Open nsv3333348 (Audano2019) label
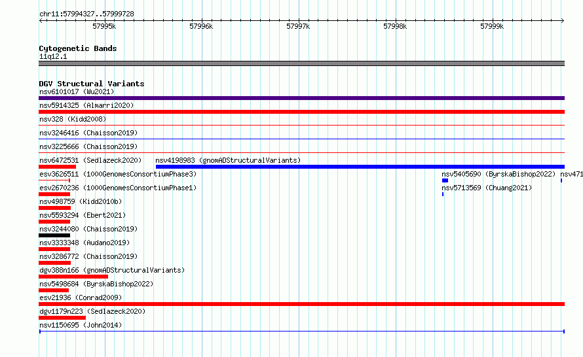Viewport: 583px width, 357px height. [85, 243]
